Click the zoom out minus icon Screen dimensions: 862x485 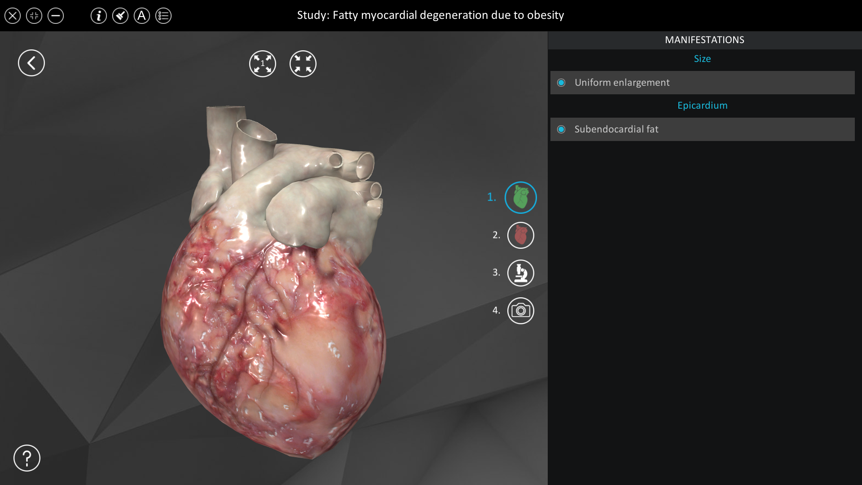56,16
